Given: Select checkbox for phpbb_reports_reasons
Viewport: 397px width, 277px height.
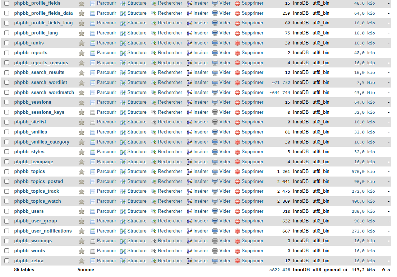Looking at the screenshot, I should click(x=7, y=63).
